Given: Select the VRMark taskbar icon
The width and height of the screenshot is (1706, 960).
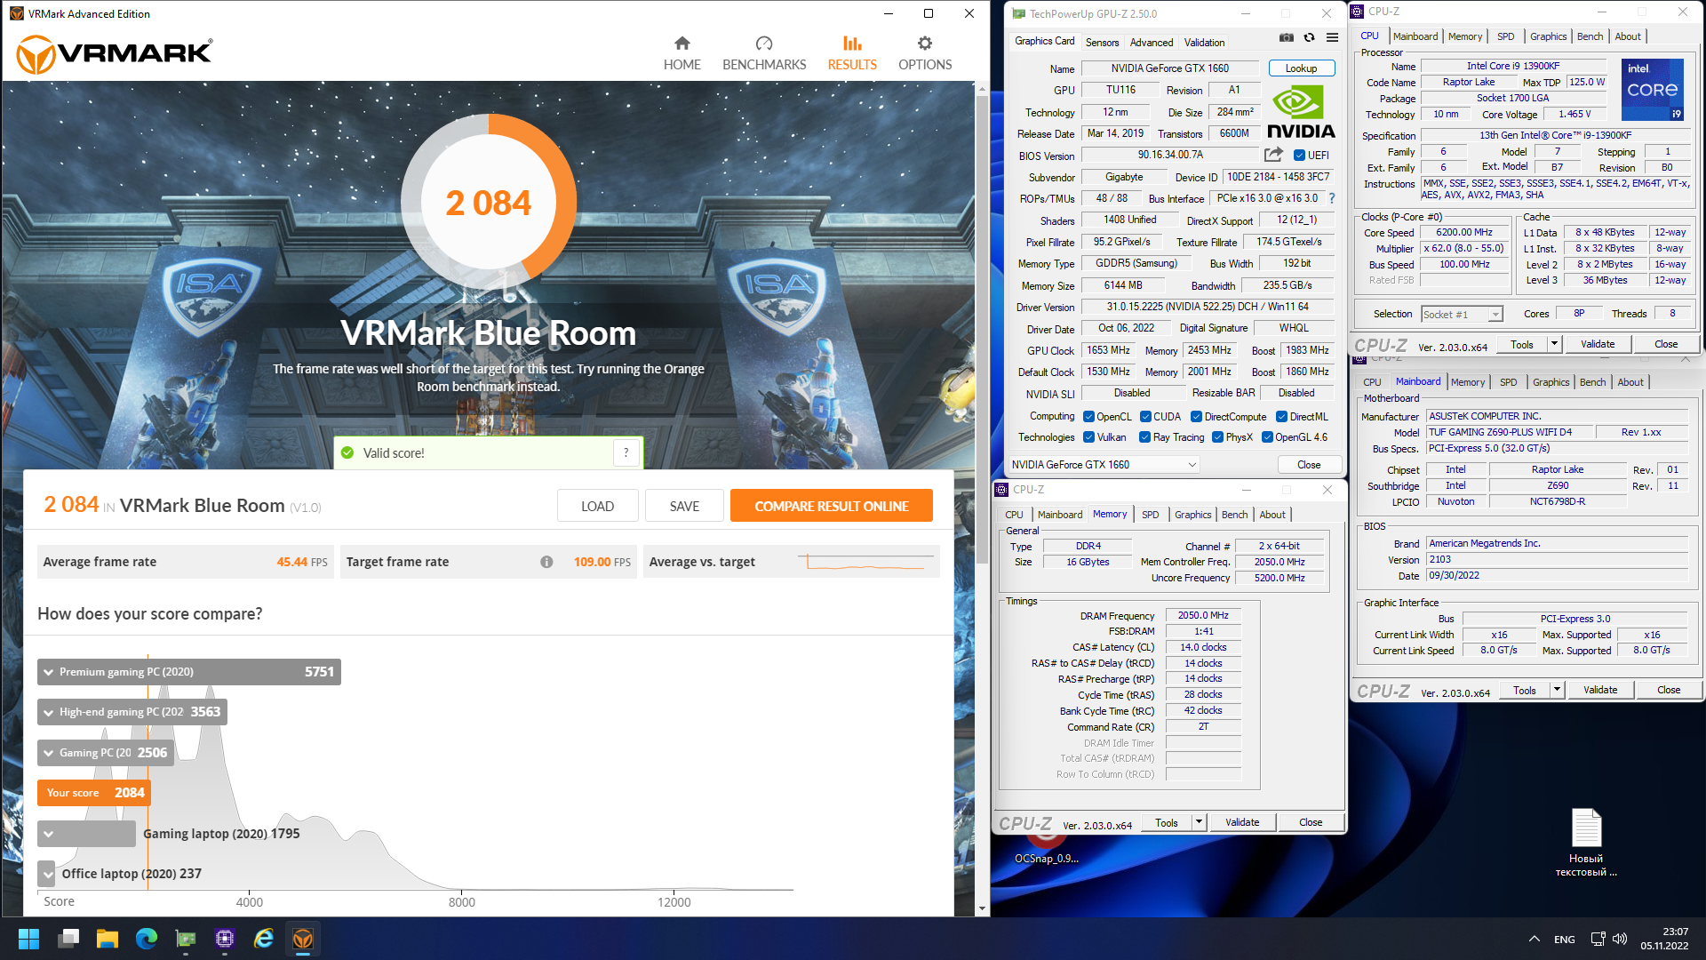Looking at the screenshot, I should click(x=303, y=939).
